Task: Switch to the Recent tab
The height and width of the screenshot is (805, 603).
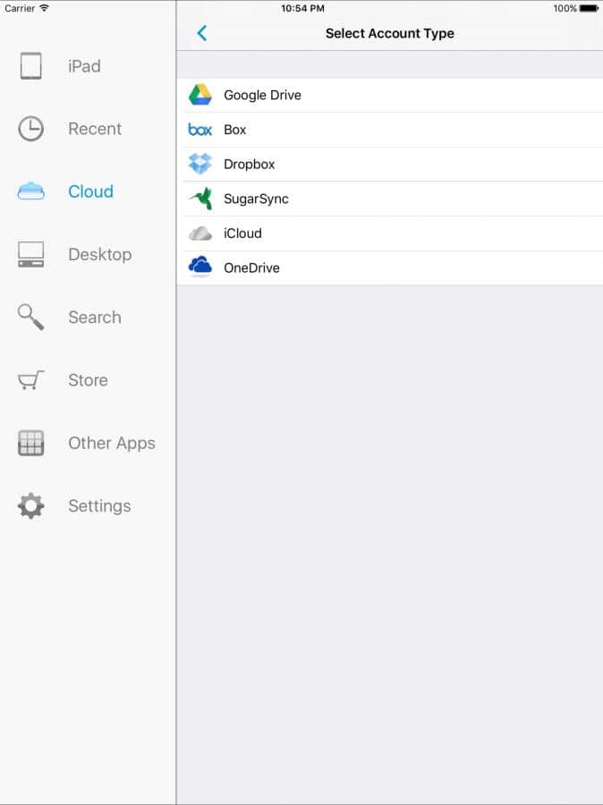Action: coord(94,129)
